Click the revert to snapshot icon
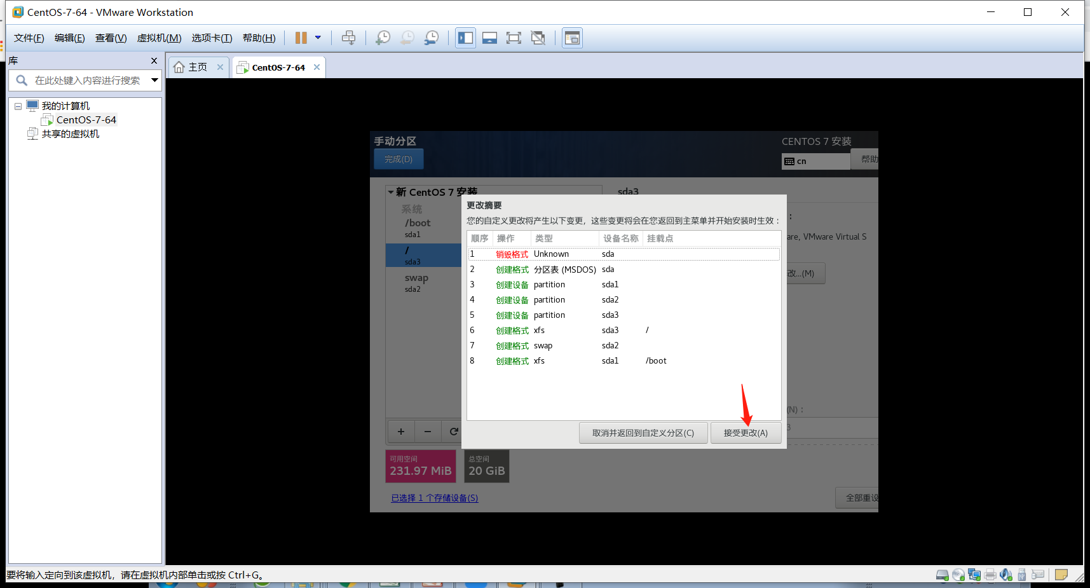1090x588 pixels. (407, 38)
